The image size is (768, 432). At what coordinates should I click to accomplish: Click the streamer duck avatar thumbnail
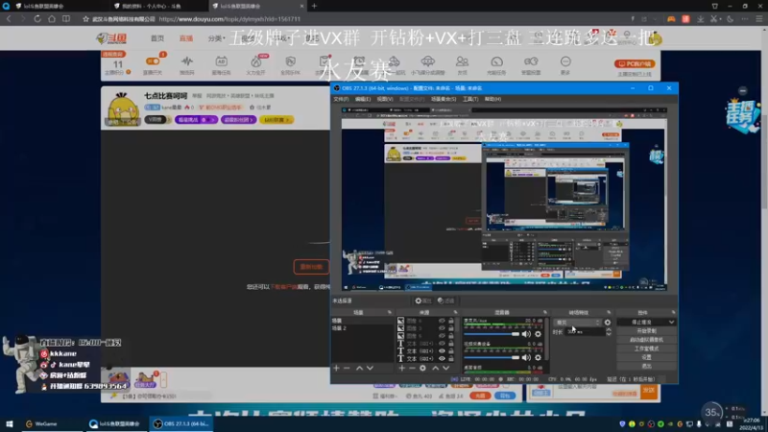pos(123,108)
